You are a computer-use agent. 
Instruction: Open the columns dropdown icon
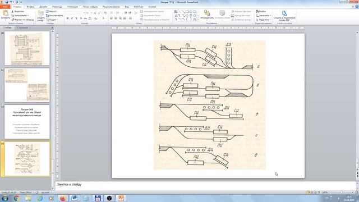(131, 19)
